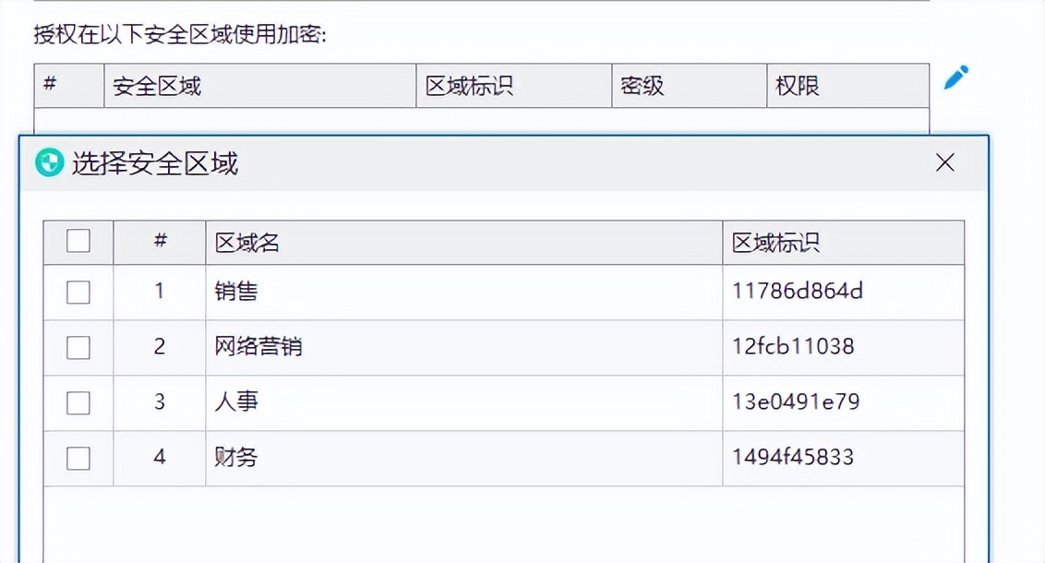This screenshot has width=1045, height=563.
Task: Click the # column header in dialog
Action: 160,243
